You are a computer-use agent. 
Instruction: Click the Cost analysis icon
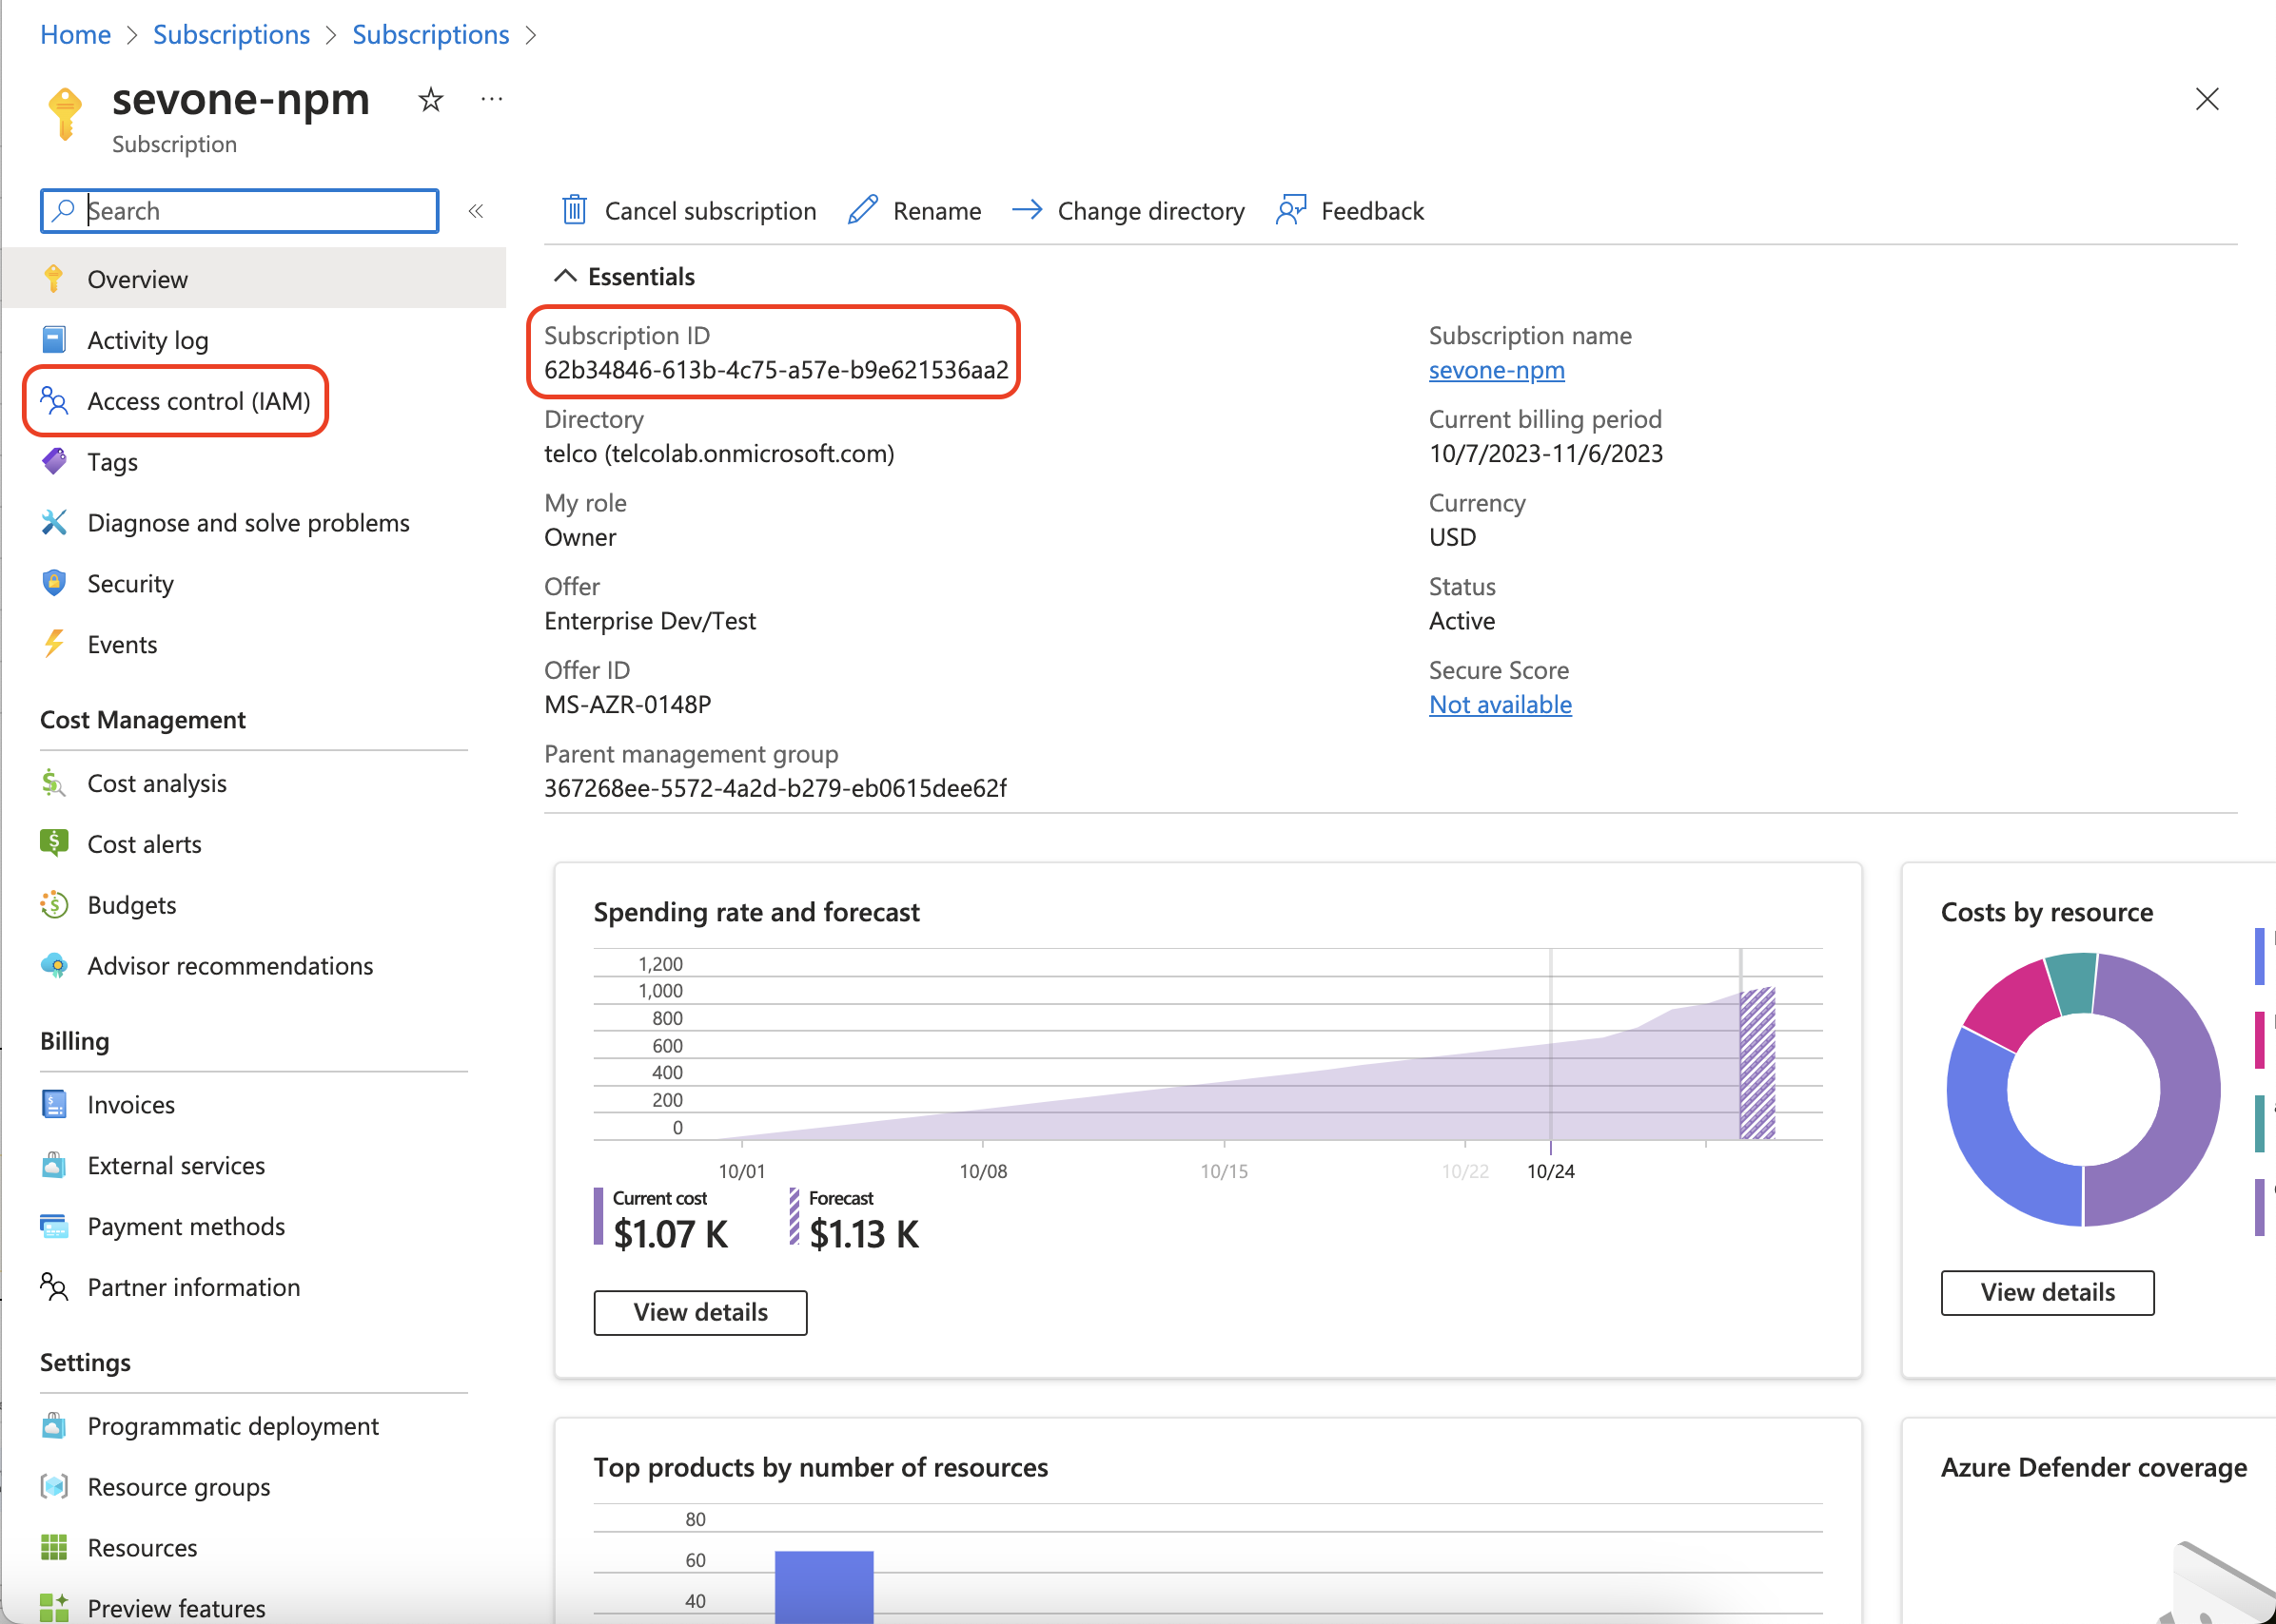pos(54,783)
